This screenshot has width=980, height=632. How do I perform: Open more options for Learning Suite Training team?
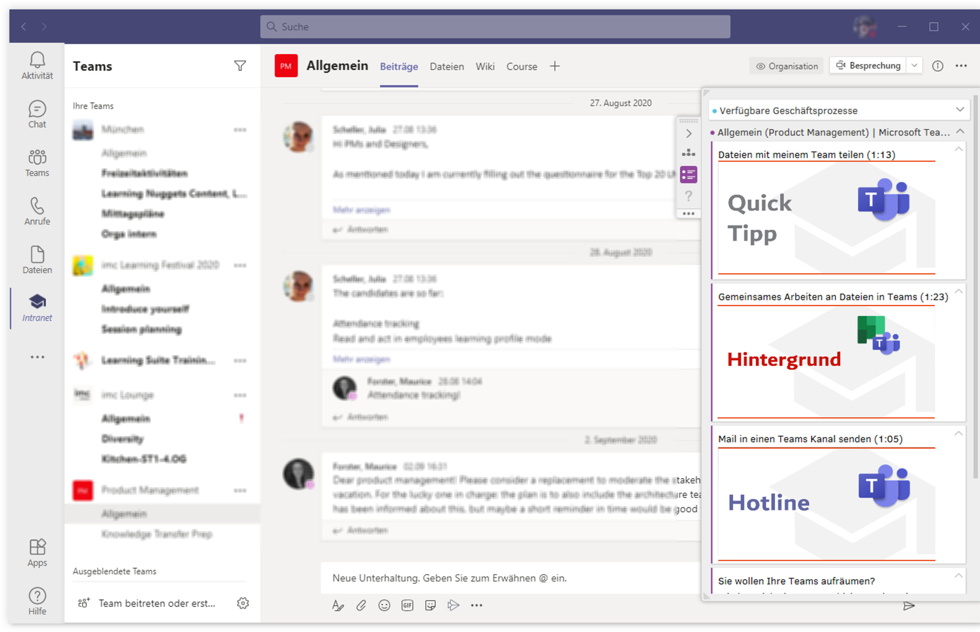[x=240, y=361]
